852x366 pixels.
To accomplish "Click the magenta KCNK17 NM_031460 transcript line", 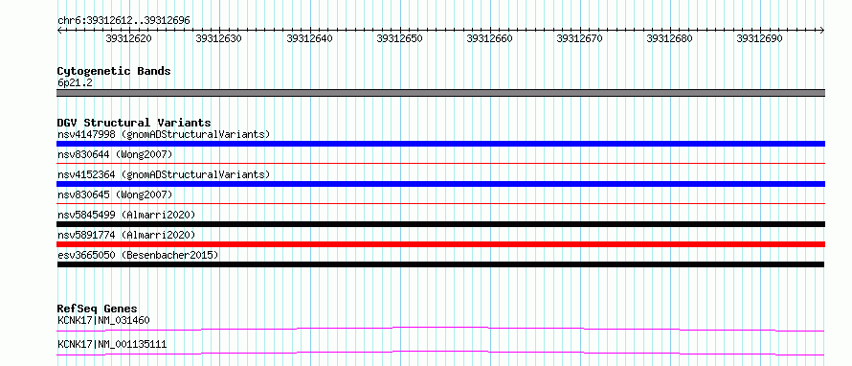I will (x=440, y=329).
